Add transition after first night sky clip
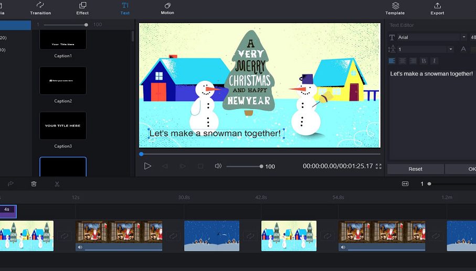476x271 pixels. (250, 236)
